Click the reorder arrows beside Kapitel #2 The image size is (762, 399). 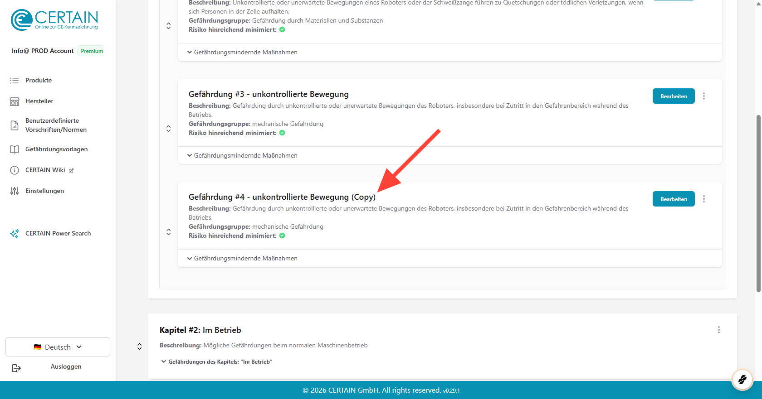click(140, 346)
